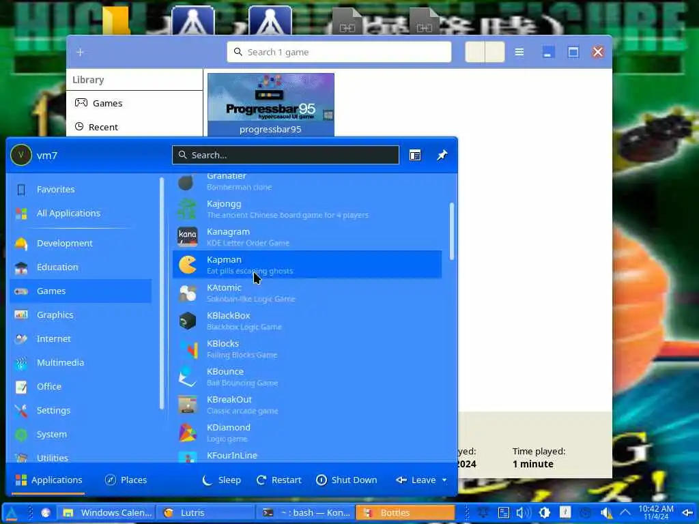Click the Shut Down button
Viewport: 699px width, 524px height.
point(347,480)
